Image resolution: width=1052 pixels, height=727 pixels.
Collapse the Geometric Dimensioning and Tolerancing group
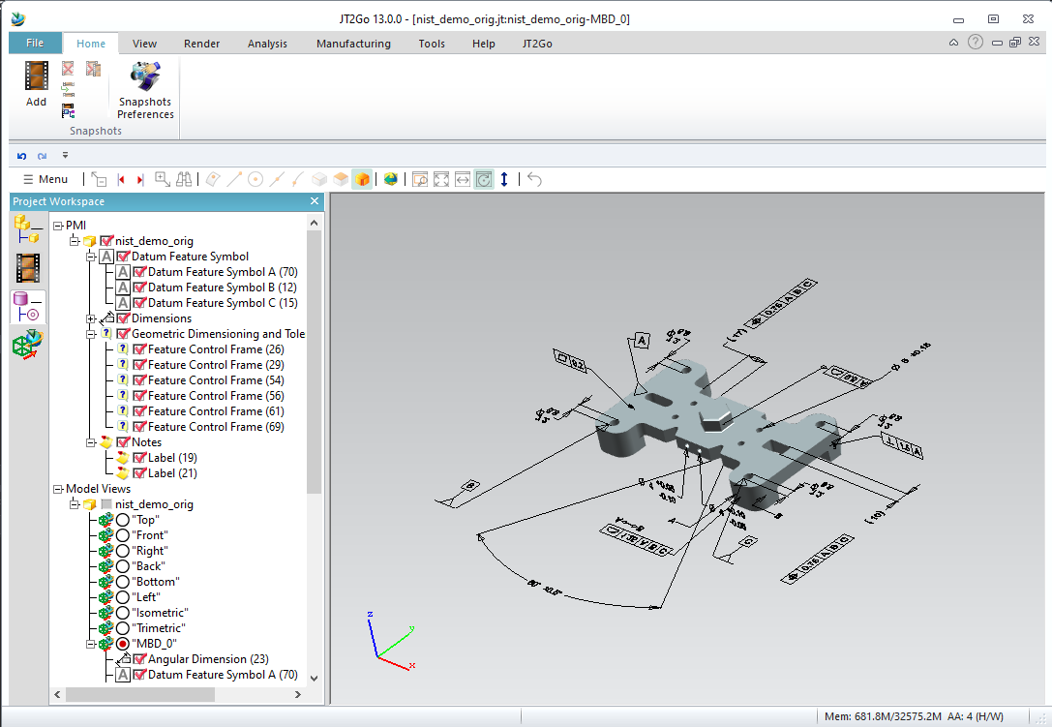91,334
